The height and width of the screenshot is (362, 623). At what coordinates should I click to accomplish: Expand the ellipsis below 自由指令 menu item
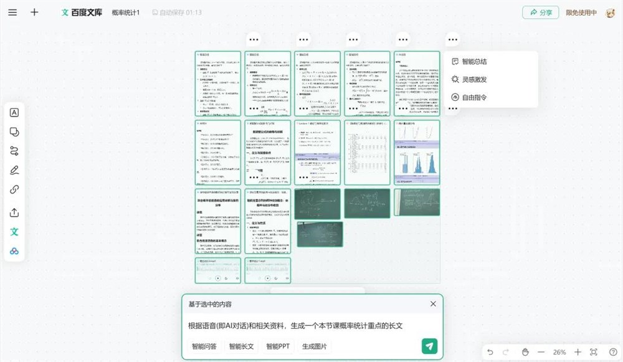453,108
